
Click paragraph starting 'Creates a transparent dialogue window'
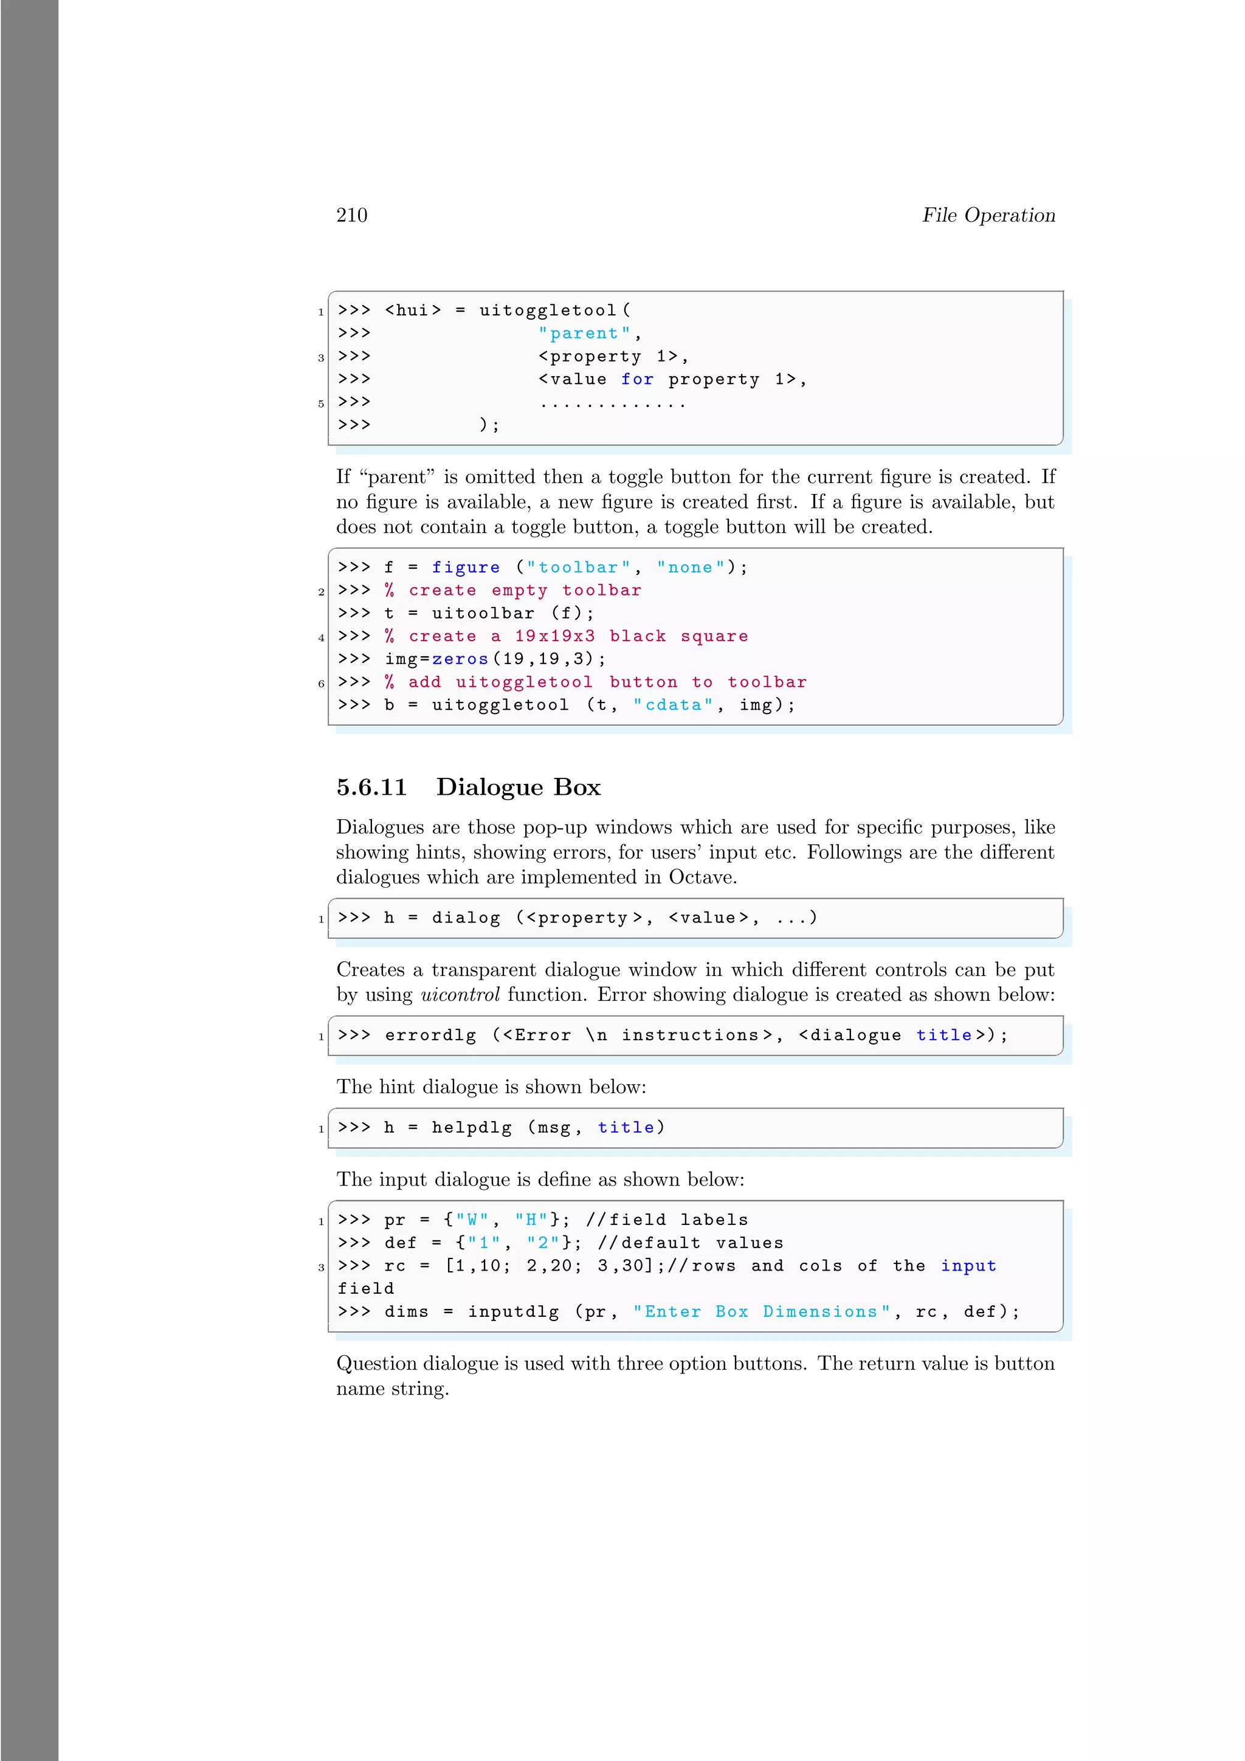point(696,983)
